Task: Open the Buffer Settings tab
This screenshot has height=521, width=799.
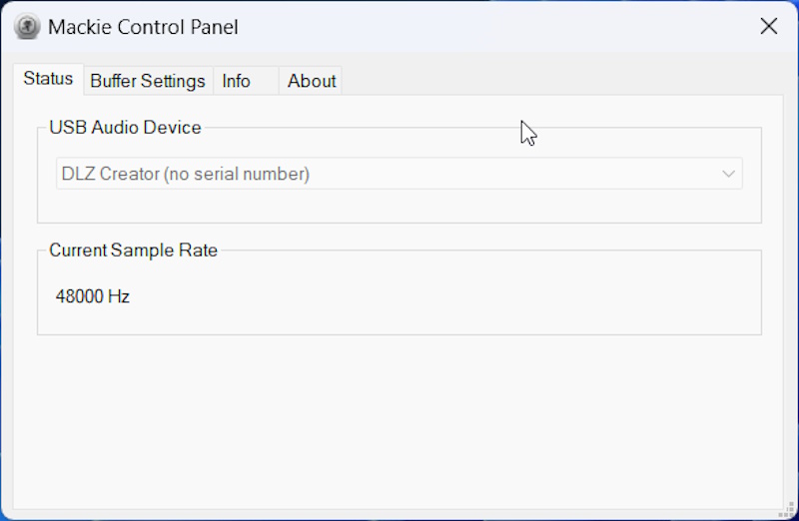Action: click(148, 81)
